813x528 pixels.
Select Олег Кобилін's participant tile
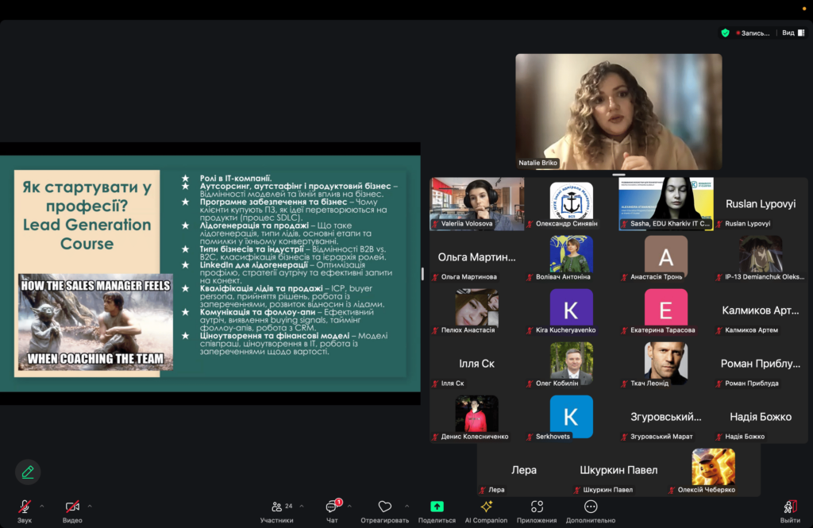coord(572,364)
